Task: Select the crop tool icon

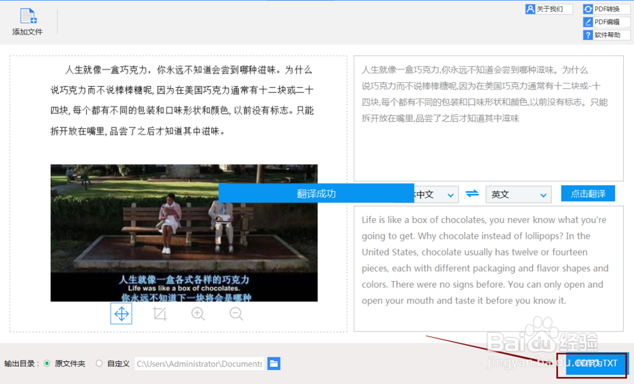Action: coord(160,314)
